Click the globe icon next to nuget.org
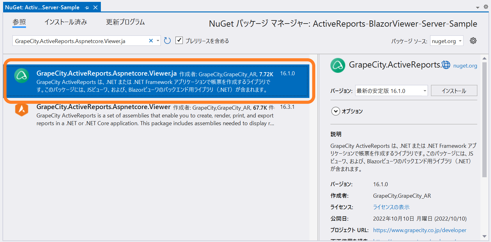491x242 pixels. (x=446, y=65)
